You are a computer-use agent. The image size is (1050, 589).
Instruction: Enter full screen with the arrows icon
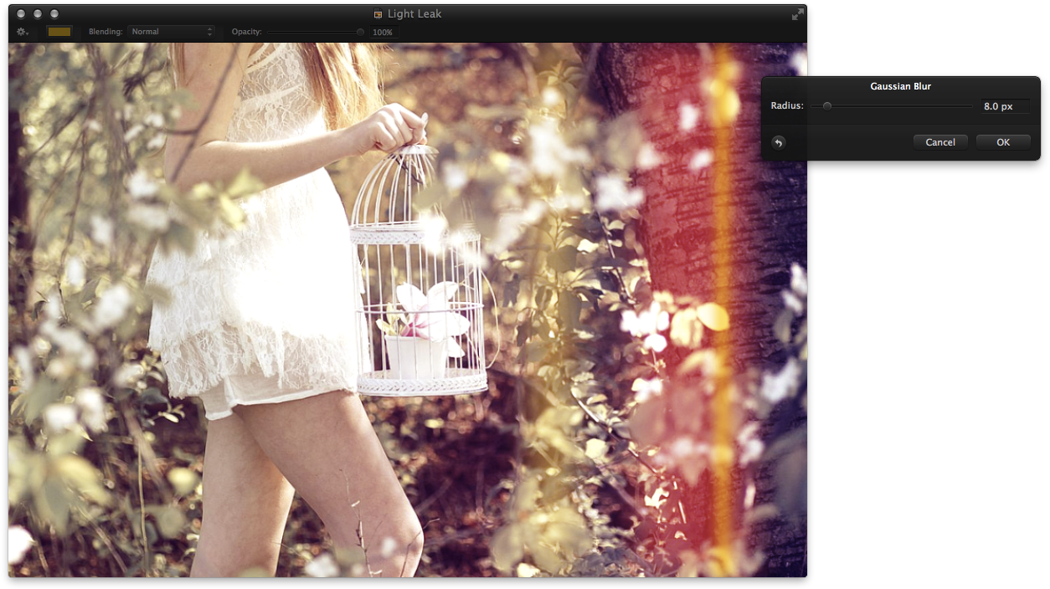(x=797, y=14)
